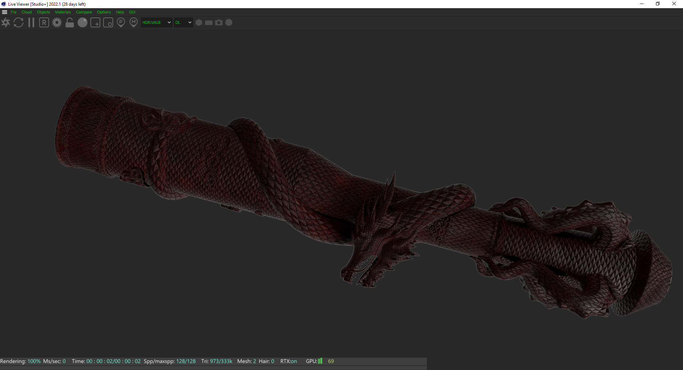683x370 pixels.
Task: Toggle the grey camera icon in toolbar
Action: click(219, 23)
